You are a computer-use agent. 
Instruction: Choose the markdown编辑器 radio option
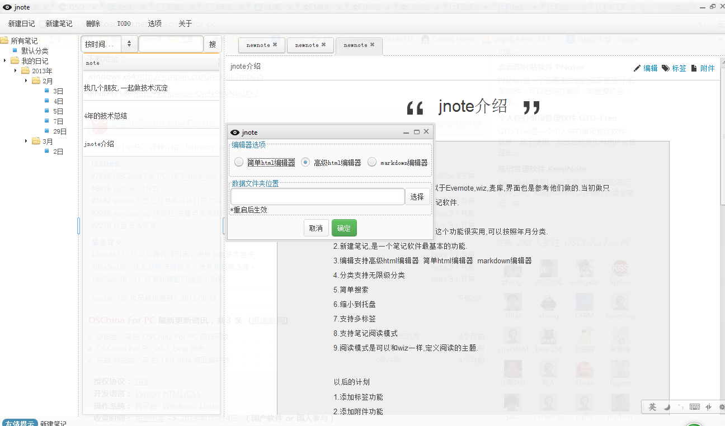tap(372, 162)
